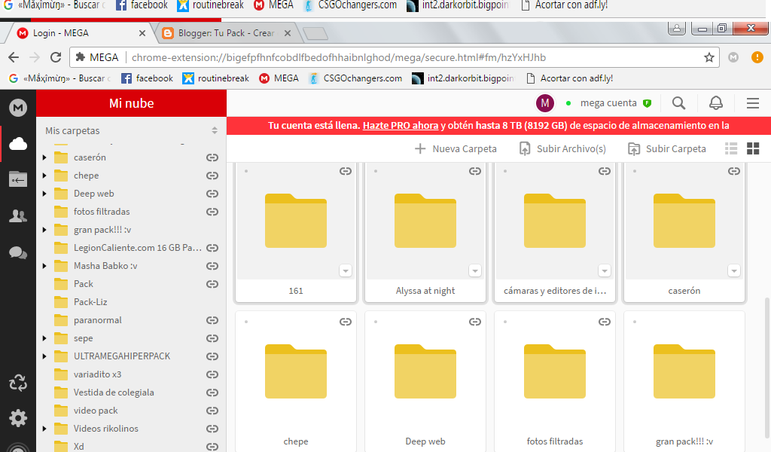Select Mi nube header

[131, 103]
